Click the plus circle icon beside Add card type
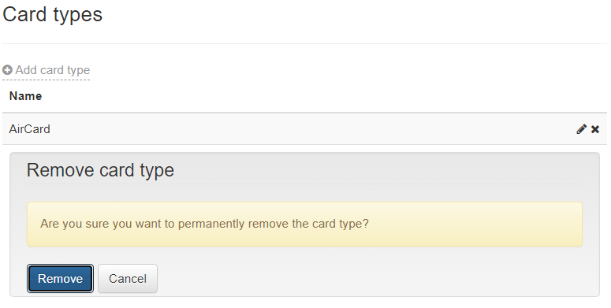The width and height of the screenshot is (611, 308). (7, 70)
